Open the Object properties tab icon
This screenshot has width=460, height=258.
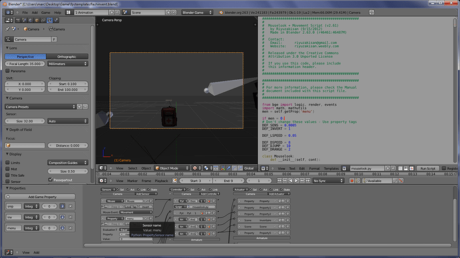(37, 21)
